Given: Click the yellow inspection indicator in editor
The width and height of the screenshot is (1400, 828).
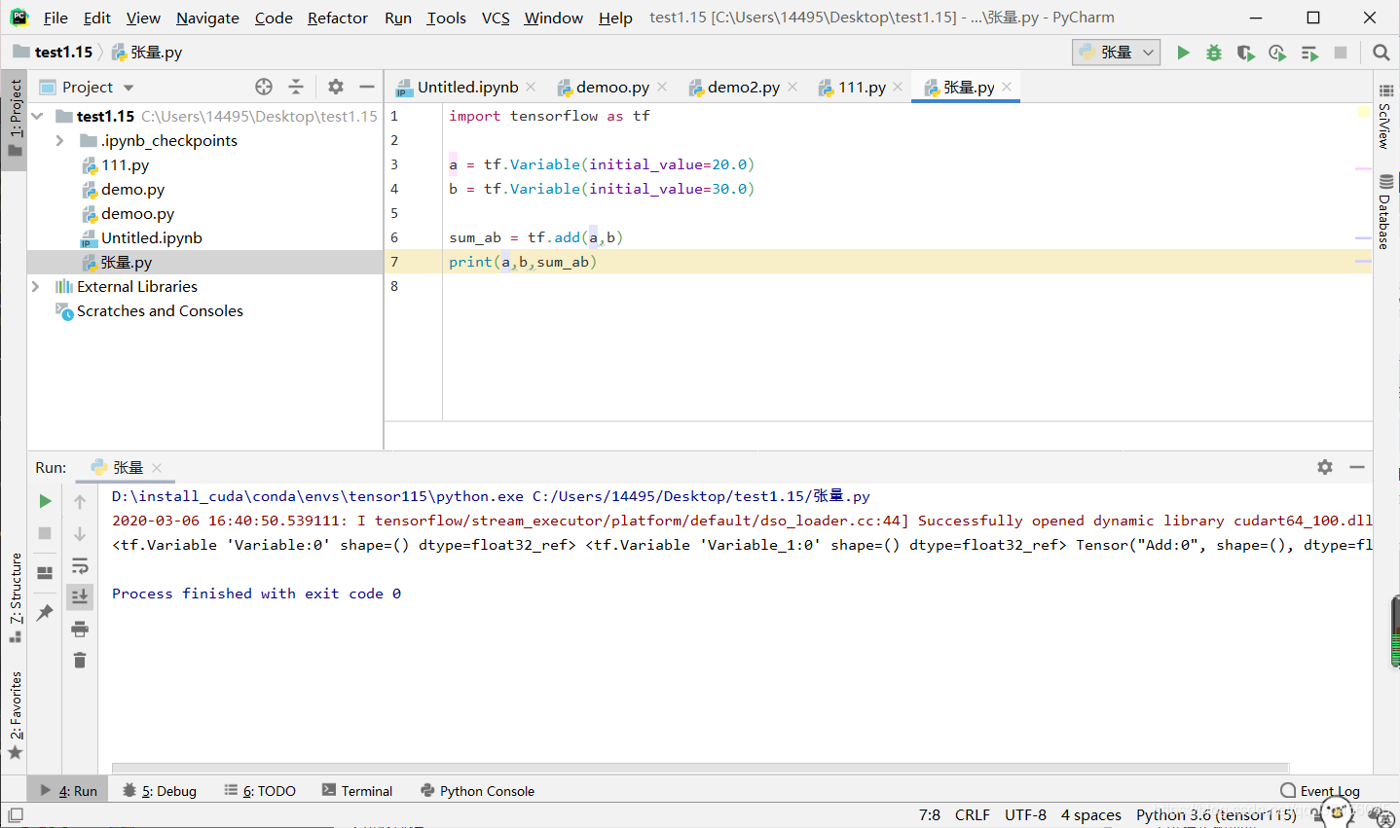Looking at the screenshot, I should click(1364, 114).
